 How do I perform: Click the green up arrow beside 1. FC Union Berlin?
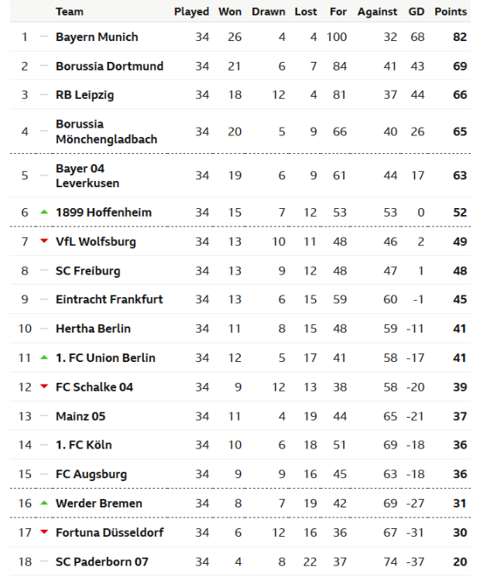click(x=44, y=357)
